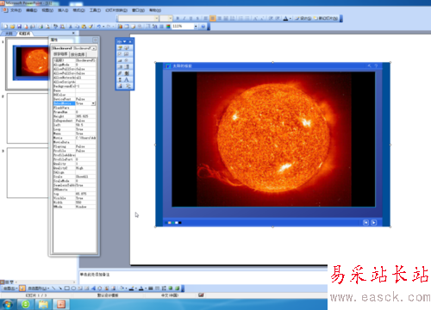Pick the Check Box control tool
The image size is (431, 310).
[120, 54]
